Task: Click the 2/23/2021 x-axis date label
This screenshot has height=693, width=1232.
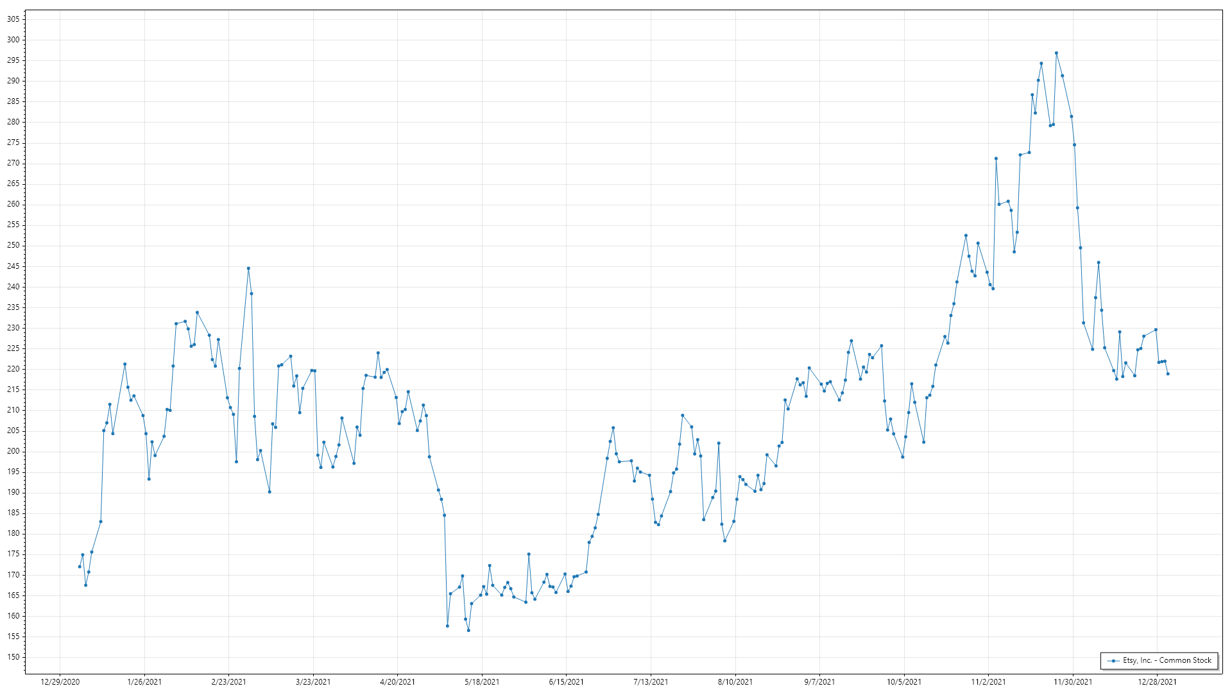Action: point(229,681)
